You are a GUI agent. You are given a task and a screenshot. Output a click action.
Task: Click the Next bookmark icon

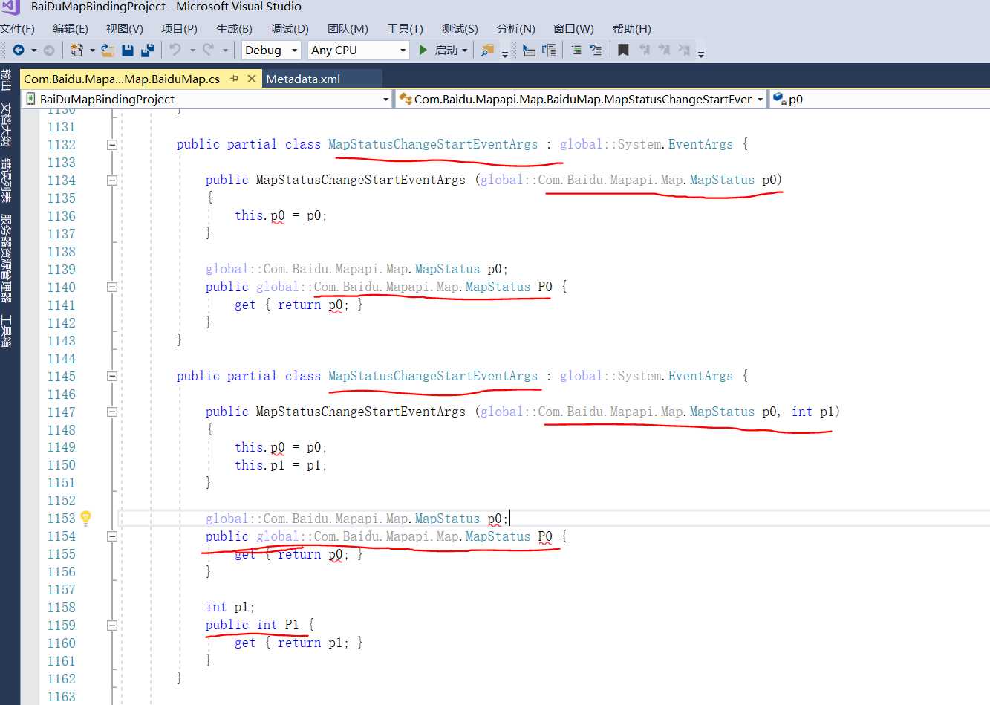tap(664, 50)
